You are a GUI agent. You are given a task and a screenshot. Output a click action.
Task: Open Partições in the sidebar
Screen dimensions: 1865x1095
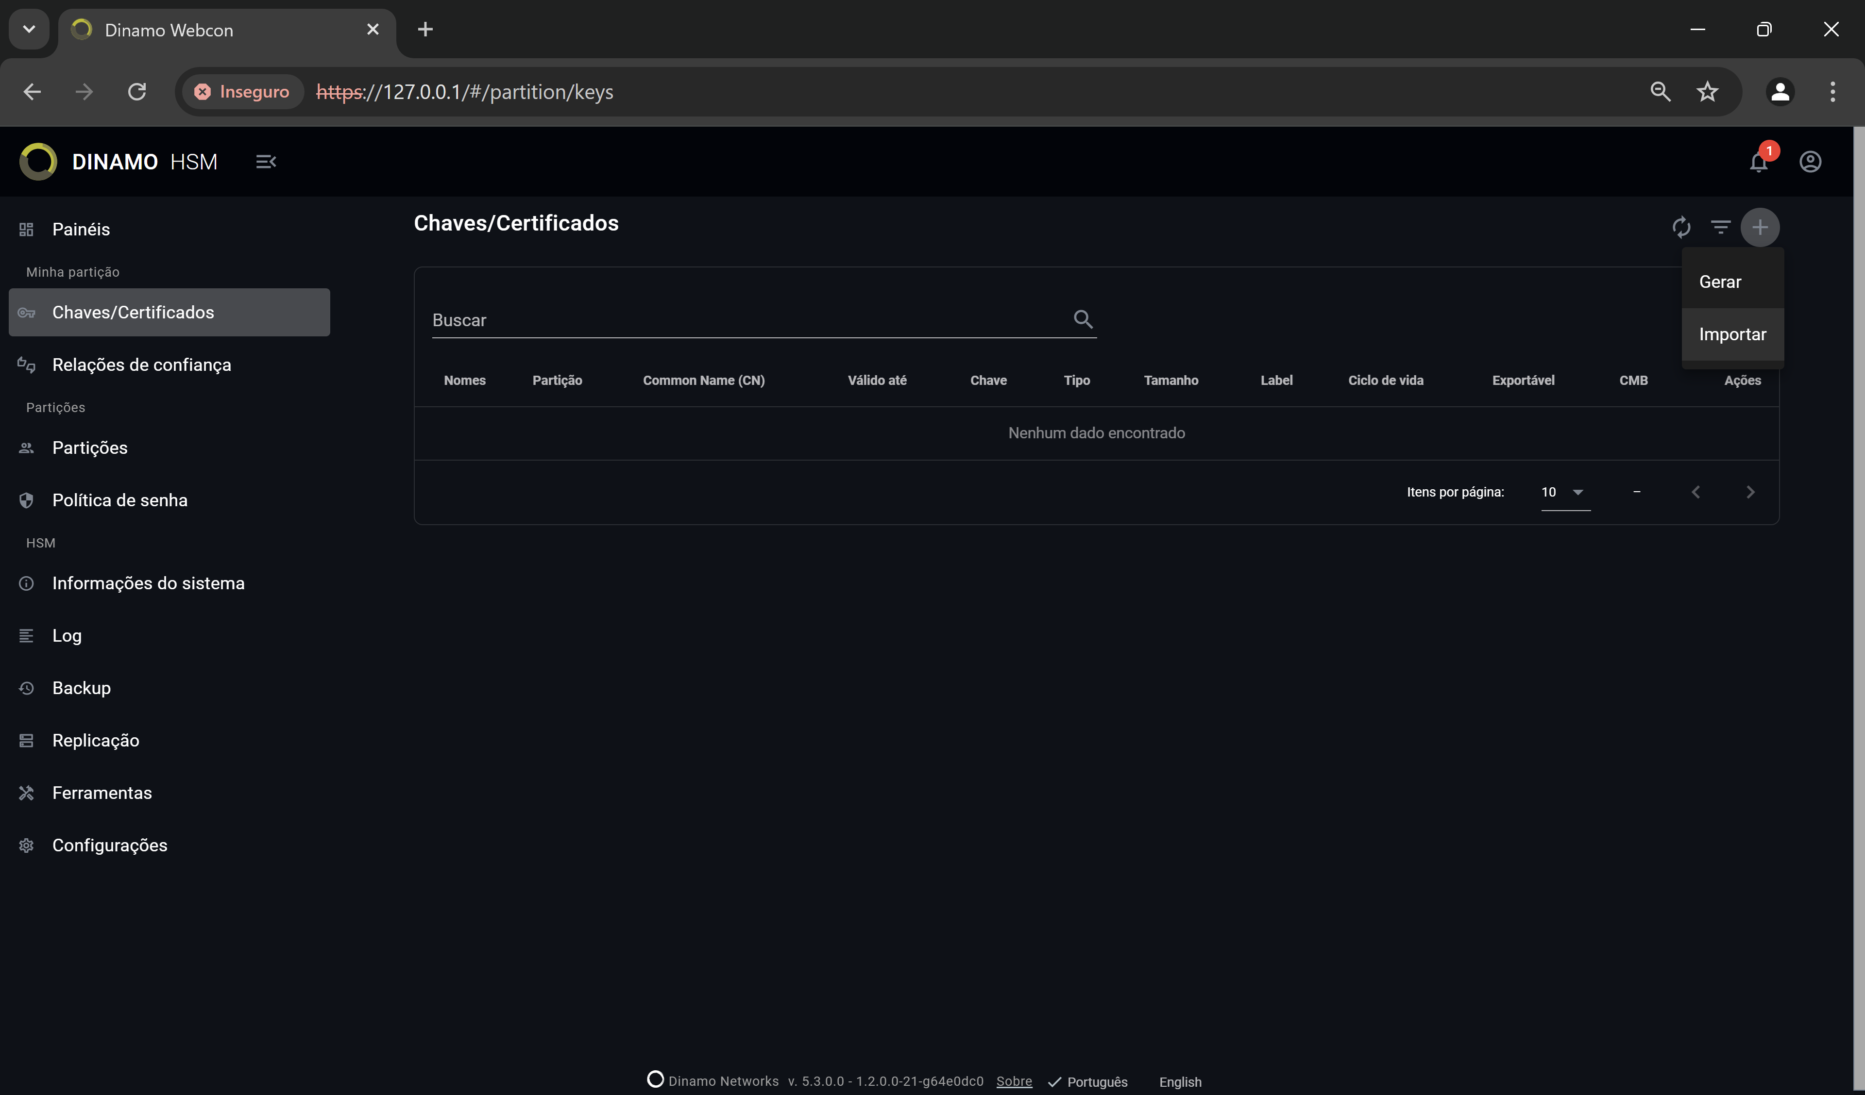click(170, 448)
